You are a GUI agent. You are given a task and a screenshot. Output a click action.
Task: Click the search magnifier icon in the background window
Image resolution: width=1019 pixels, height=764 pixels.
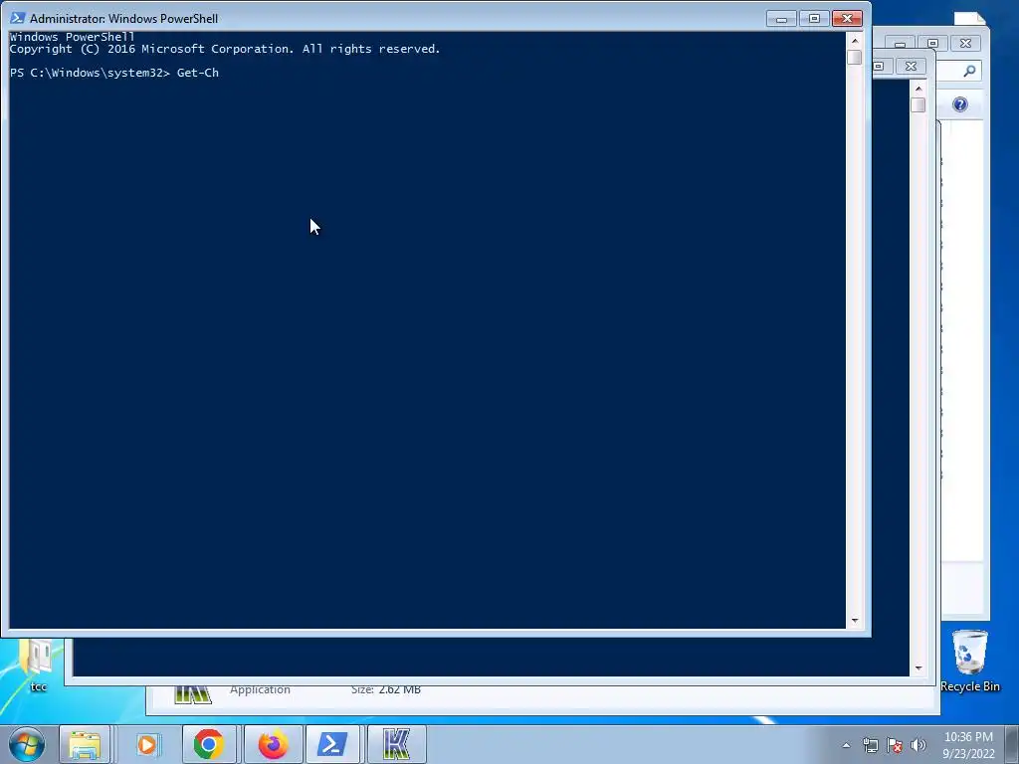(x=969, y=71)
